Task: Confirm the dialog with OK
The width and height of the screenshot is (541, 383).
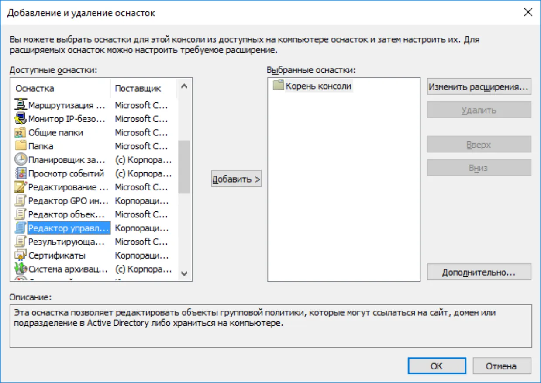Action: pos(437,366)
